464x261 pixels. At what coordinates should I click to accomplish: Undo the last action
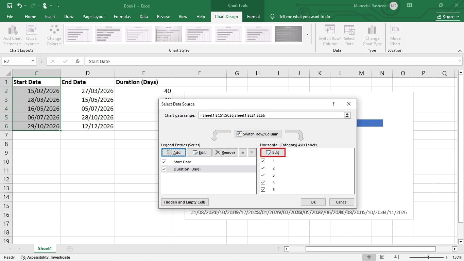point(20,6)
